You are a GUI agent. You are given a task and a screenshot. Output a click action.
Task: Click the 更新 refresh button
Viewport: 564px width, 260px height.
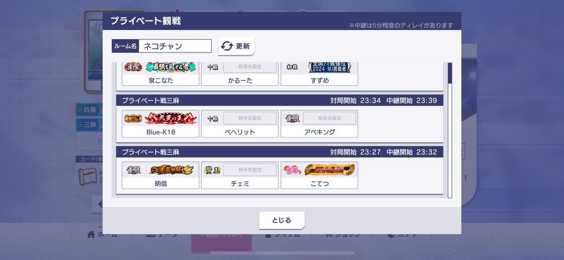pyautogui.click(x=236, y=46)
